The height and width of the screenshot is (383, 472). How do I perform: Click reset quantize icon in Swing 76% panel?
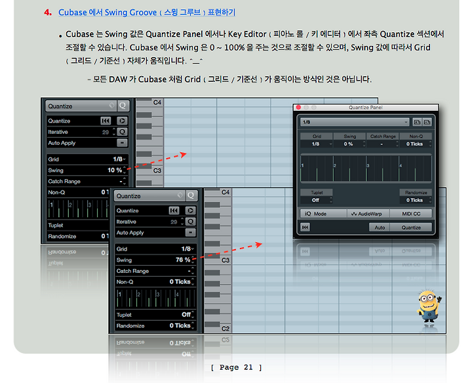(x=174, y=211)
